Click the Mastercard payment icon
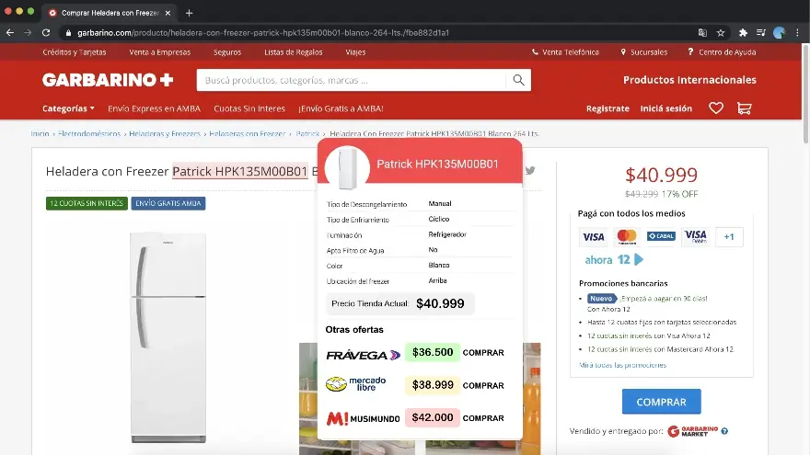This screenshot has height=455, width=810. [627, 237]
